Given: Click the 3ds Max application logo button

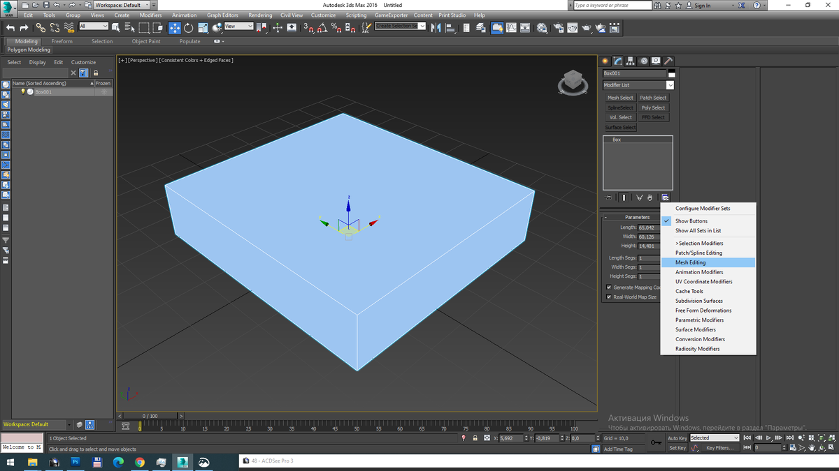Looking at the screenshot, I should pyautogui.click(x=8, y=8).
